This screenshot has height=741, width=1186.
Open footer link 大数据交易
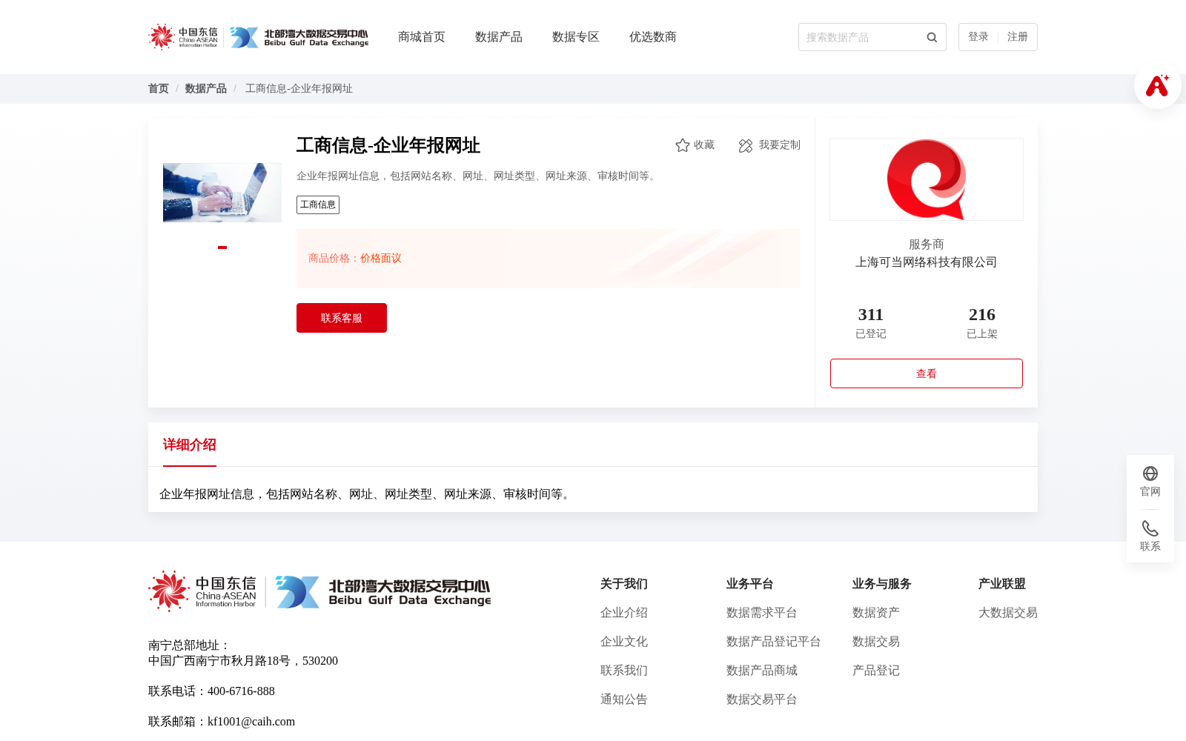click(x=1008, y=613)
